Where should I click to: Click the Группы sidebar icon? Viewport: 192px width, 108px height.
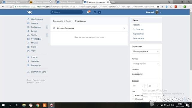[28, 35]
